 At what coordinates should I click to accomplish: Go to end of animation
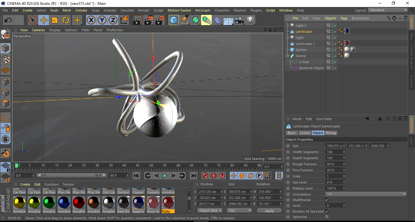point(193,176)
